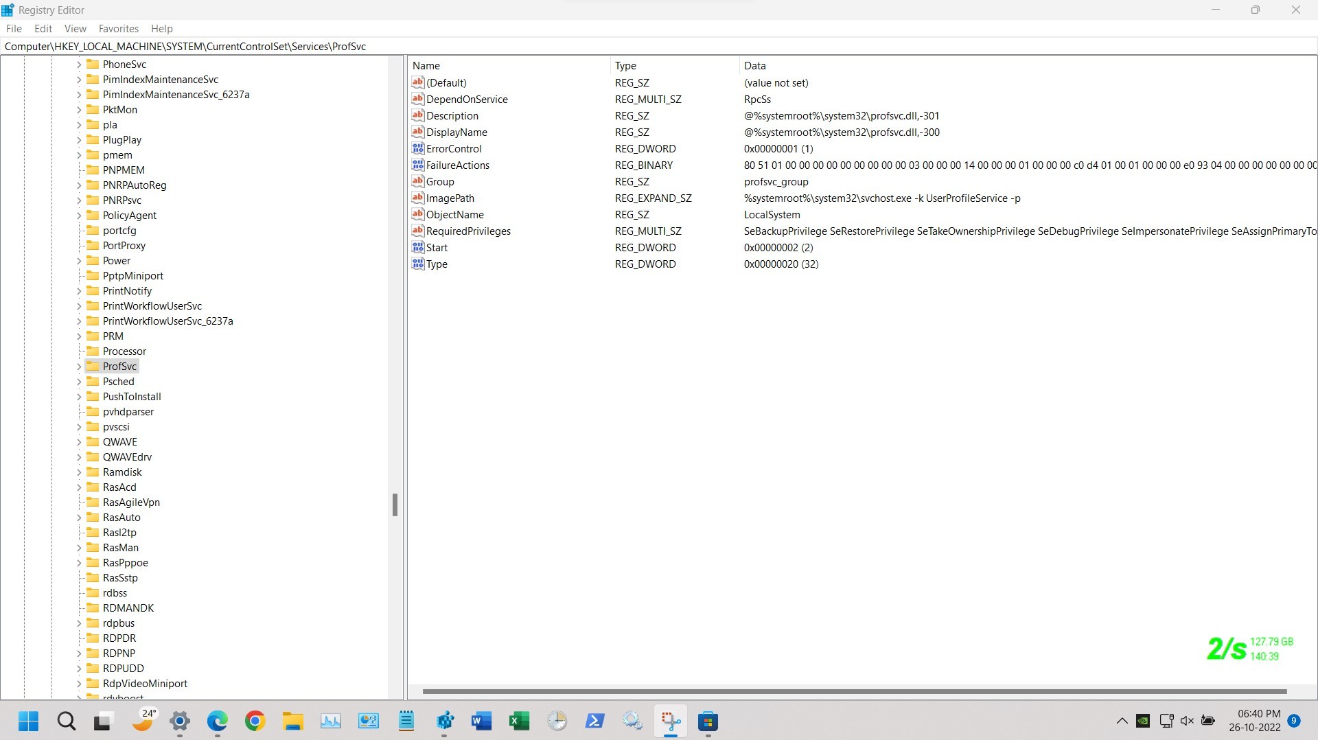Open Microsoft Edge from the taskbar
1318x740 pixels.
tap(218, 721)
